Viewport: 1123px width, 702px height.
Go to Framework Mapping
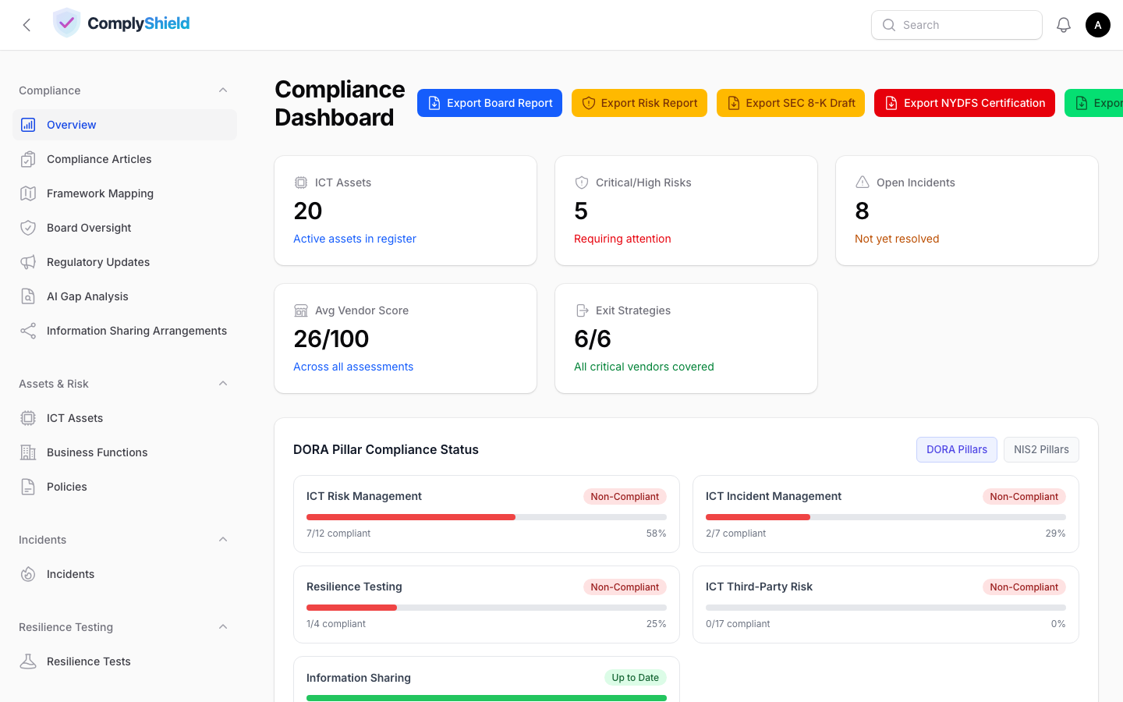[125, 193]
